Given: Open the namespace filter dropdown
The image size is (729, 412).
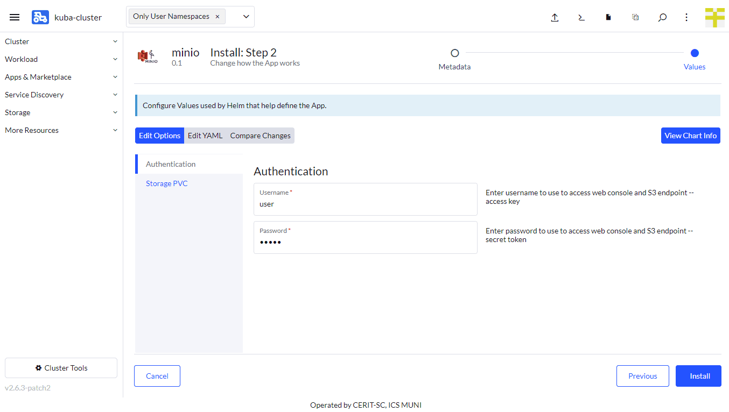Looking at the screenshot, I should click(246, 17).
